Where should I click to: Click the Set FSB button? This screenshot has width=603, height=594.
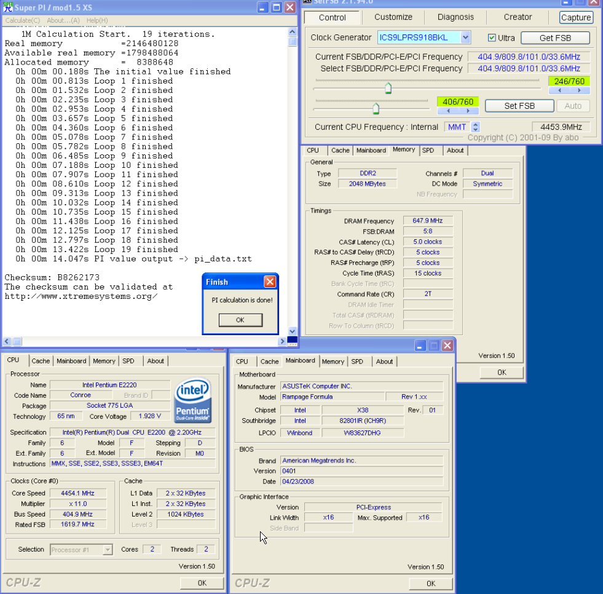point(519,106)
